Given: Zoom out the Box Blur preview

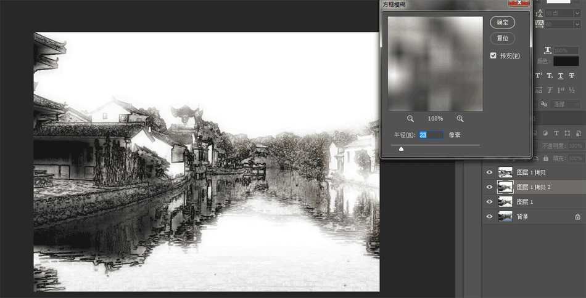Looking at the screenshot, I should coord(410,119).
